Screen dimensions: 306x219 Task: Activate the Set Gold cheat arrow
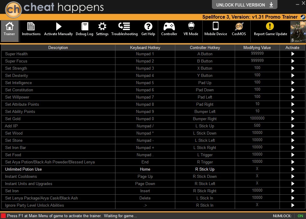(292, 119)
